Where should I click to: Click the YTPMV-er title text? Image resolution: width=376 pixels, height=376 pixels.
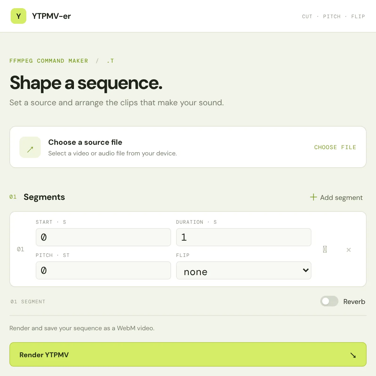coord(51,16)
